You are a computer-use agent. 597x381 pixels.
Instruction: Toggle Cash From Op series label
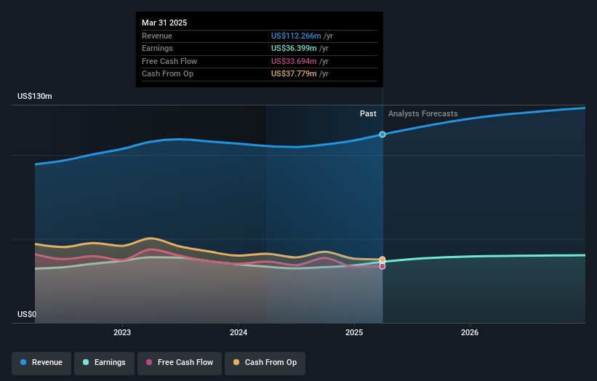271,362
